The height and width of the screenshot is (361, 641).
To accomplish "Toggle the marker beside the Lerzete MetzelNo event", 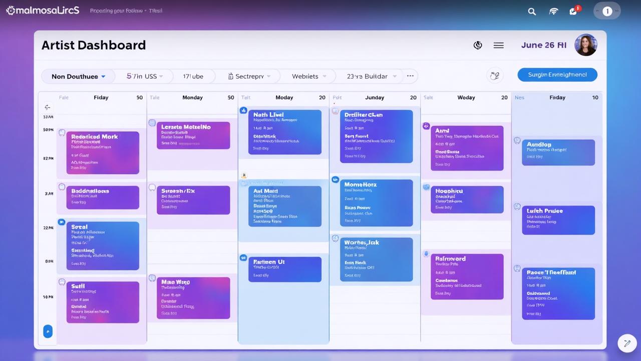I will (152, 123).
